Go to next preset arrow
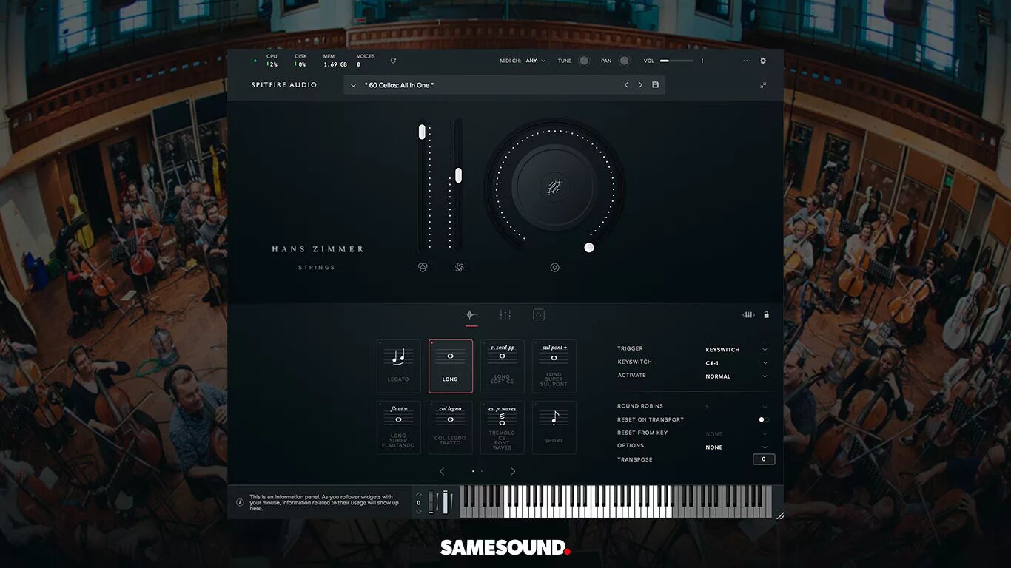The width and height of the screenshot is (1011, 568). coord(640,85)
